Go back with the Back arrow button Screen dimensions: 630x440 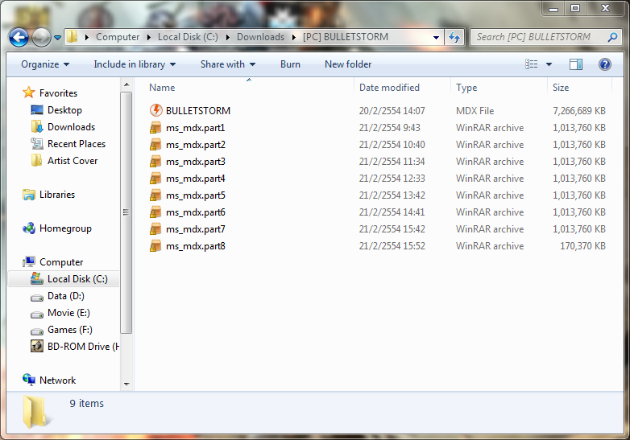(x=19, y=37)
